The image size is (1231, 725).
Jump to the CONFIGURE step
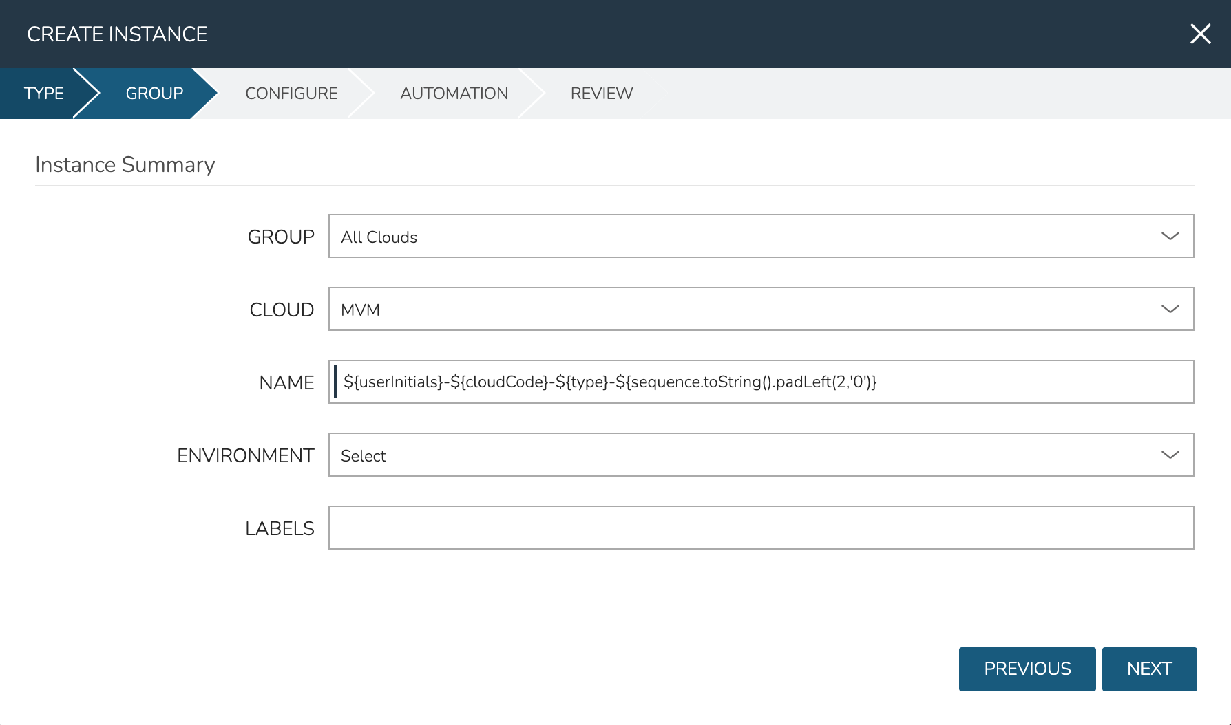[x=291, y=94]
